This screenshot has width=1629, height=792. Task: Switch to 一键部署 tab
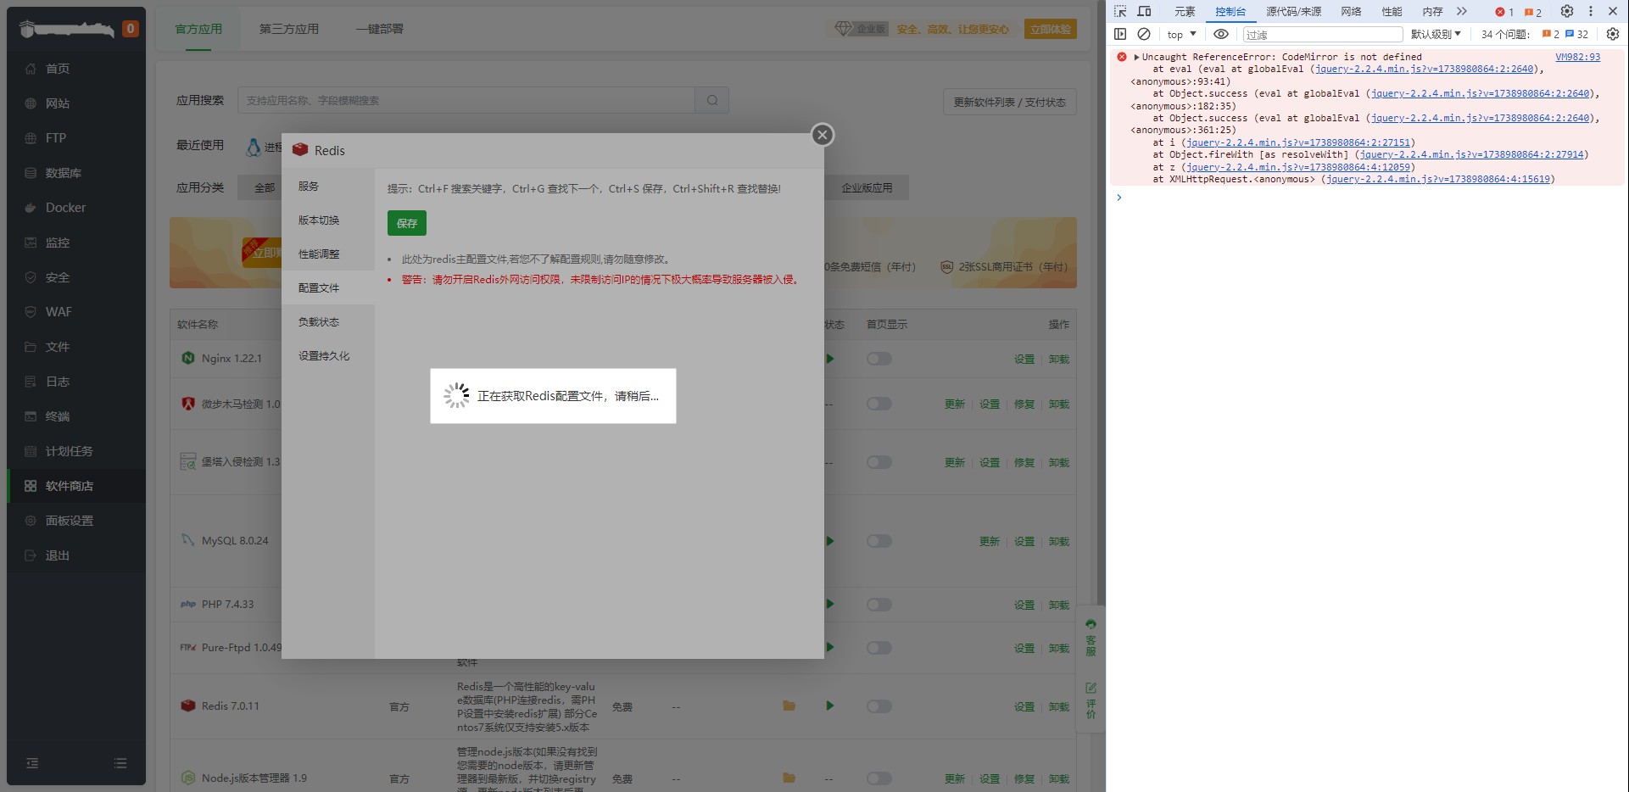pyautogui.click(x=379, y=29)
